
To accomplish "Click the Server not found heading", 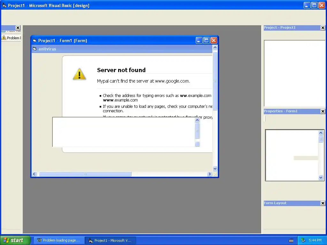I will (121, 70).
